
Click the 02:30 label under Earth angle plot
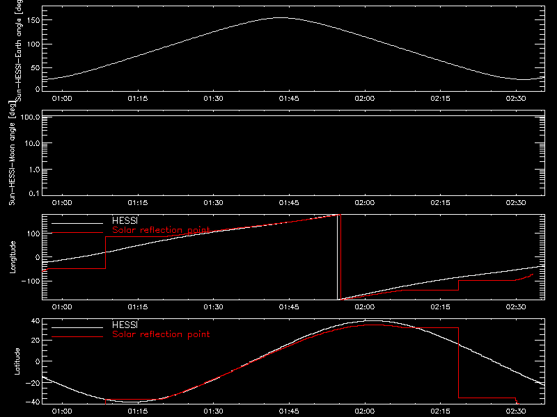(x=516, y=98)
